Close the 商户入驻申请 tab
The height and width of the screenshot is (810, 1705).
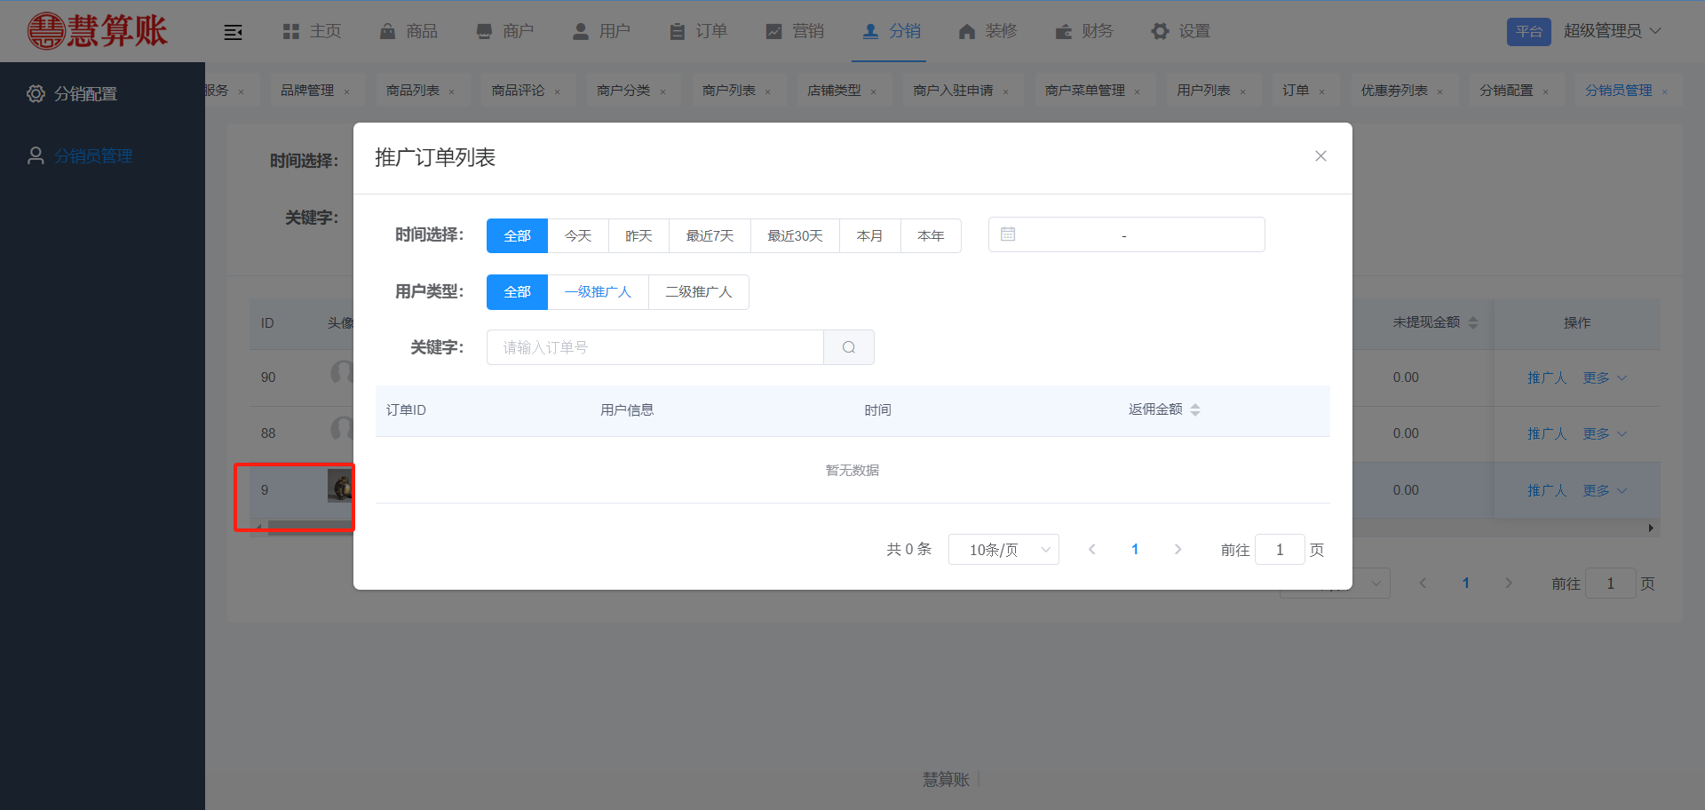(x=1005, y=91)
